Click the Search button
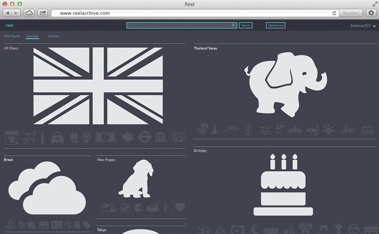This screenshot has width=379, height=234. pyautogui.click(x=246, y=25)
